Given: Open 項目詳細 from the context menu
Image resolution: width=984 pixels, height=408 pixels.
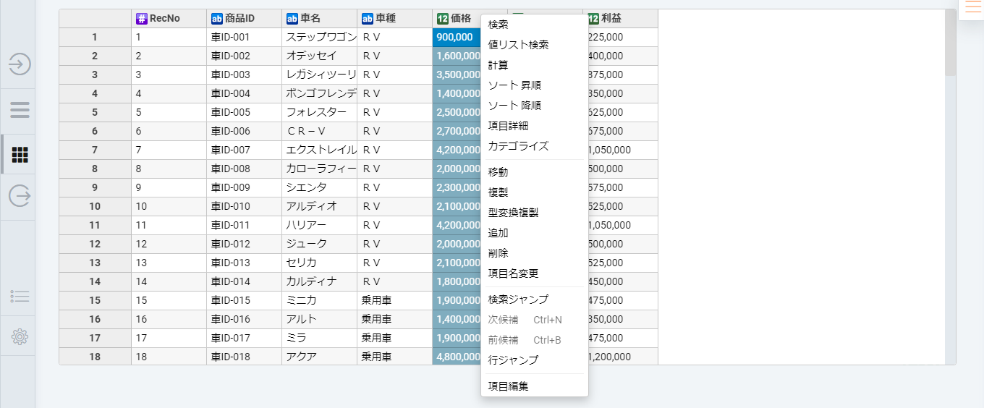Looking at the screenshot, I should pos(535,126).
